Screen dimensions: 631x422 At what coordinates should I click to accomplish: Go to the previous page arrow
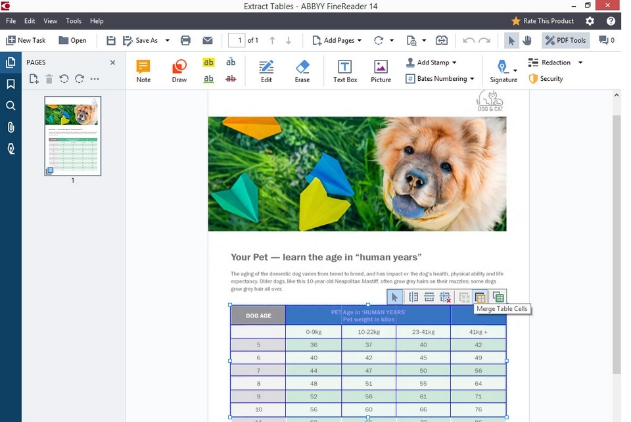pyautogui.click(x=272, y=40)
